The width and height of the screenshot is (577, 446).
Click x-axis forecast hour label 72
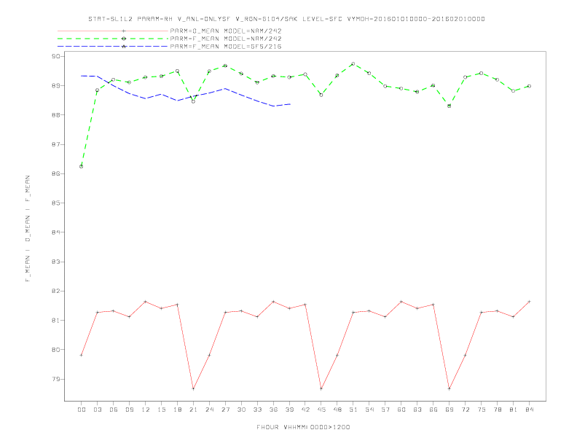point(466,410)
